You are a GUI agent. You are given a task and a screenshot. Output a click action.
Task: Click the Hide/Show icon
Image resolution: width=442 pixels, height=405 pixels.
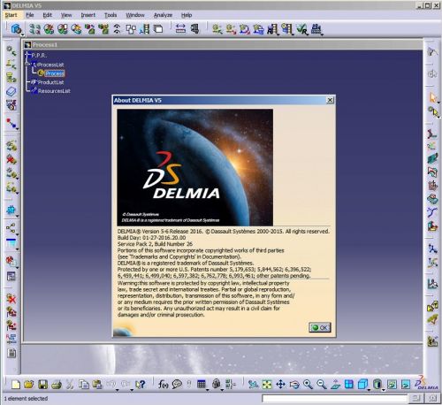392,384
